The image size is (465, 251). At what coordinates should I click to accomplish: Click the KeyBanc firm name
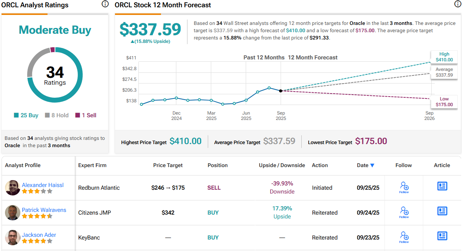pos(89,238)
